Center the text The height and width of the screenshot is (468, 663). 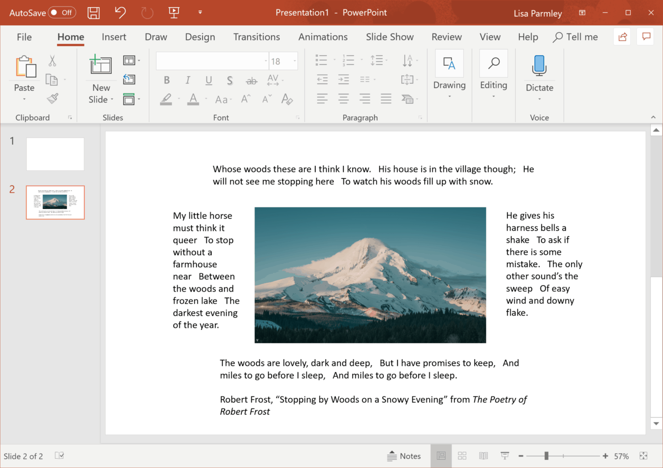click(343, 98)
